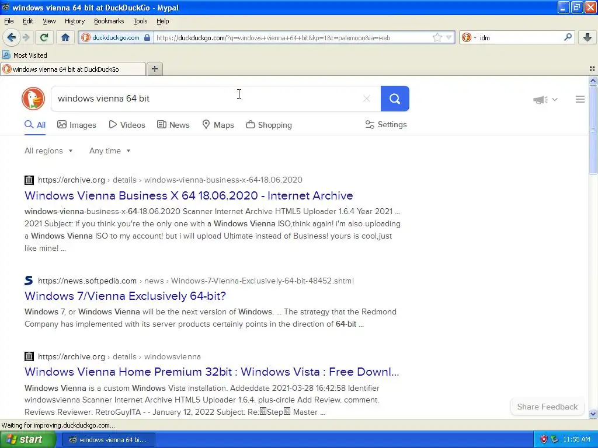The height and width of the screenshot is (448, 598).
Task: Switch to the Shopping tab
Action: (269, 125)
